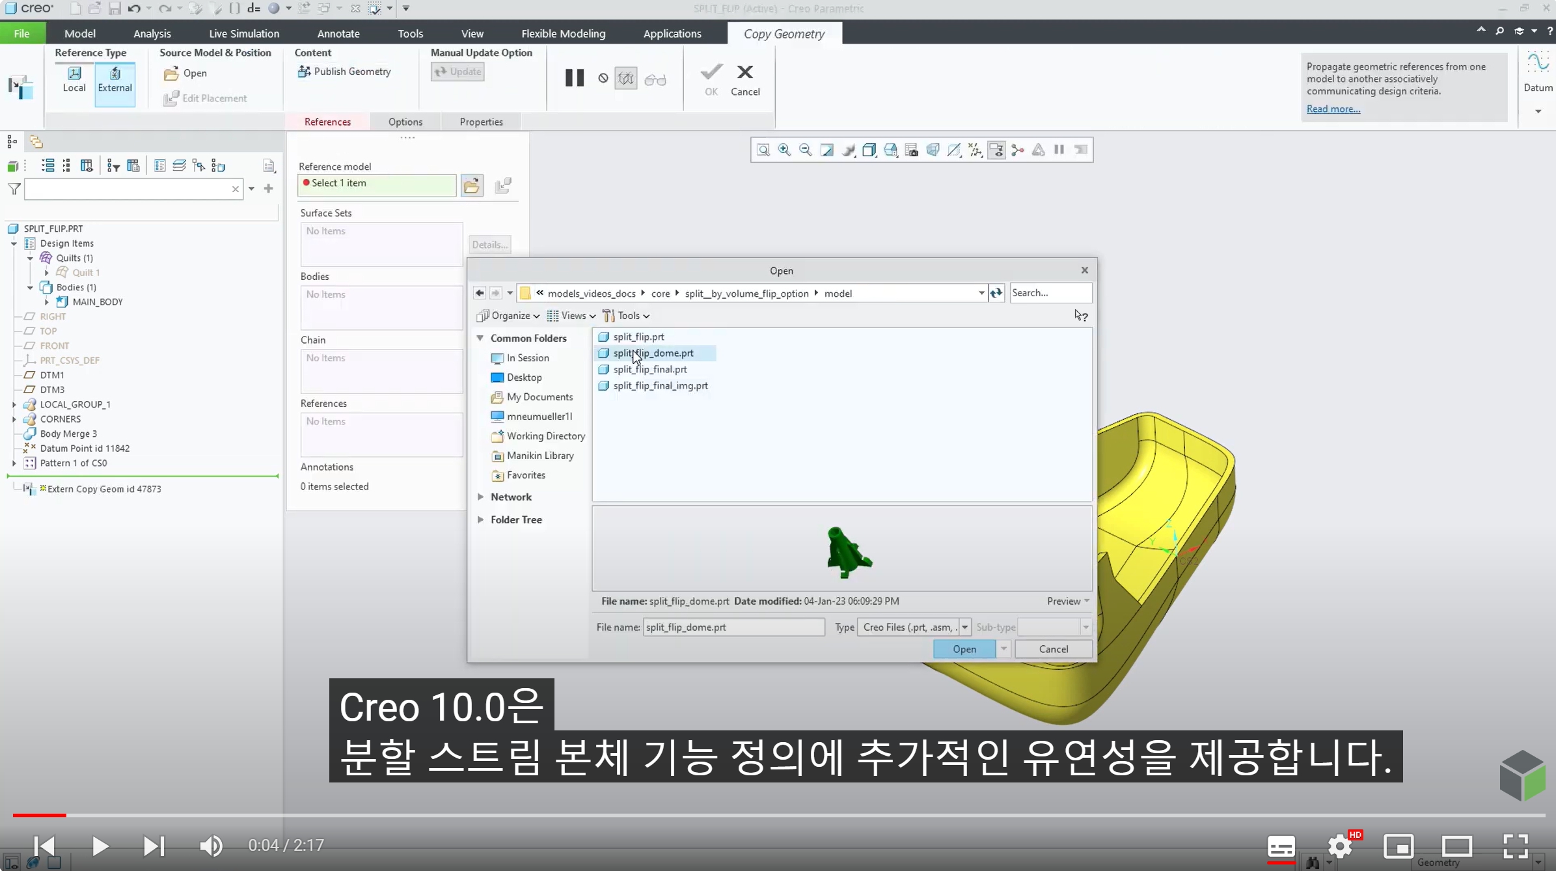Click the Zoom In magnifier icon
The width and height of the screenshot is (1556, 871).
784,150
